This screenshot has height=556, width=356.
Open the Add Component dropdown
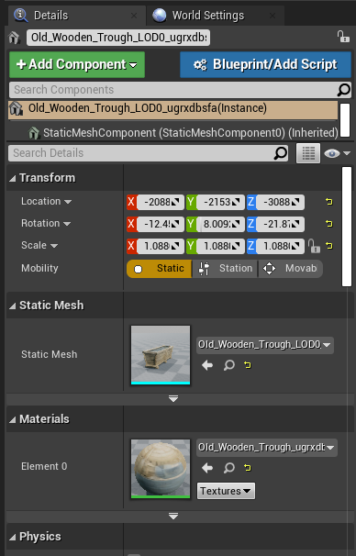77,64
